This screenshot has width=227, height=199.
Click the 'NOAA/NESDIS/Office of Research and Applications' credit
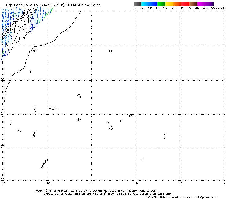(x=181, y=197)
